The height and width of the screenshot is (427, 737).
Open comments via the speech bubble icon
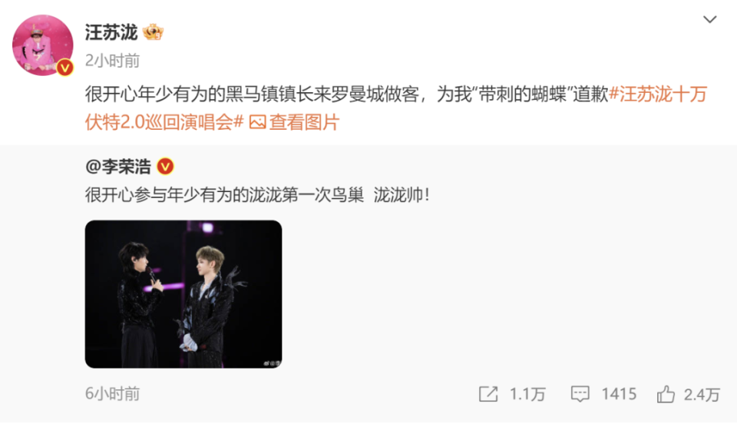tap(580, 394)
